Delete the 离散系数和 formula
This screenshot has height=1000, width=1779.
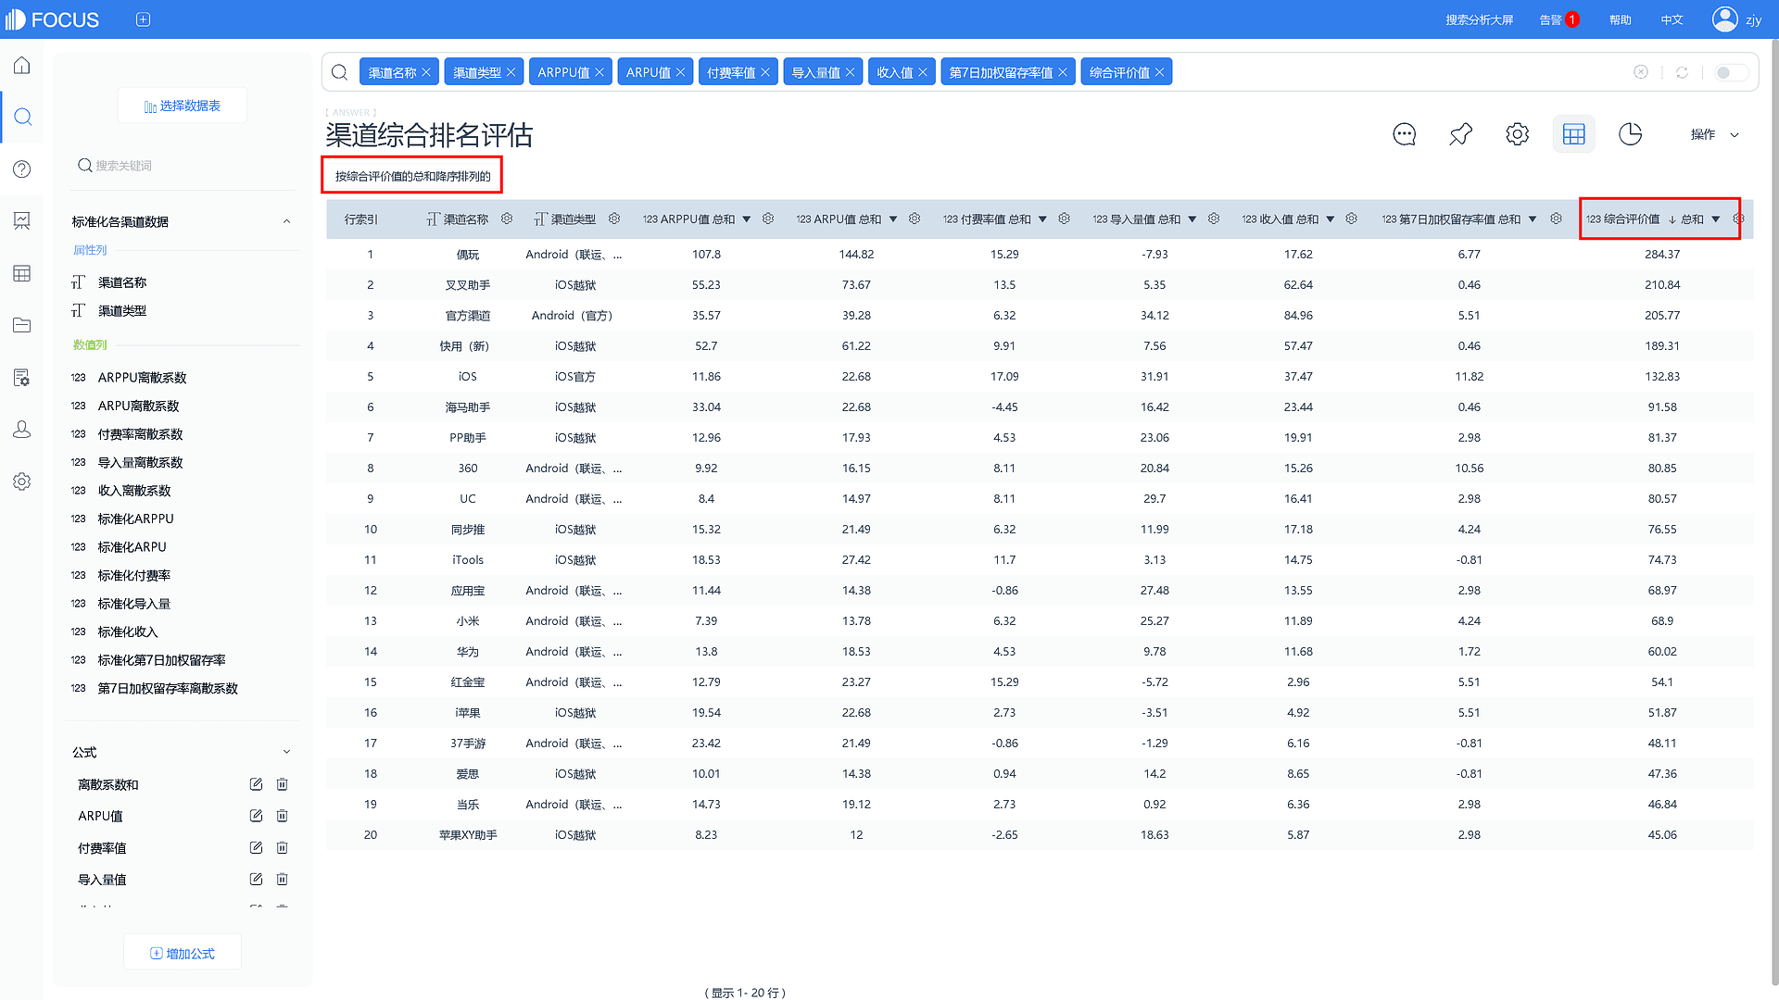(x=283, y=784)
